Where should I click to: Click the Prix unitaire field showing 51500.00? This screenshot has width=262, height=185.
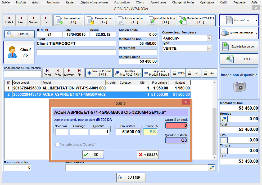(x=128, y=132)
